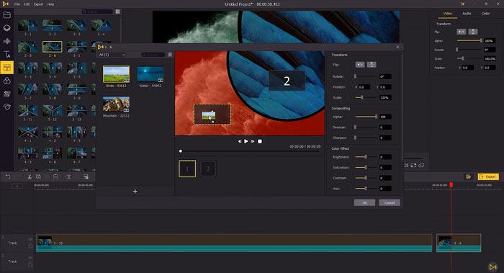
Task: Toggle visibility eye of the lower Track
Action: (x=30, y=258)
